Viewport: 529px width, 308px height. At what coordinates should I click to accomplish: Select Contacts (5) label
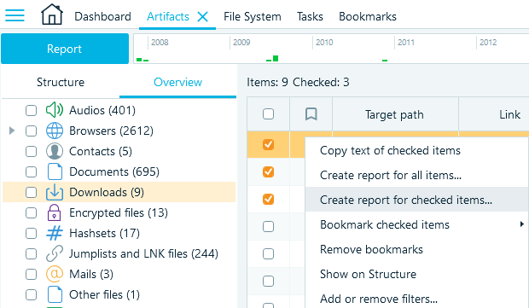[100, 151]
